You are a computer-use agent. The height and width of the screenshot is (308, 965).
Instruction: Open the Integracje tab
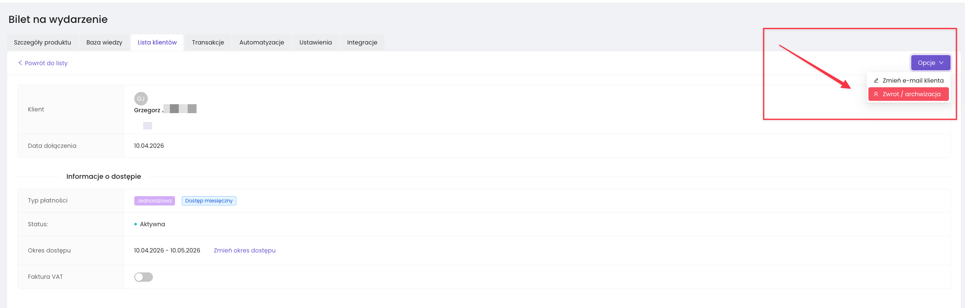pyautogui.click(x=362, y=42)
